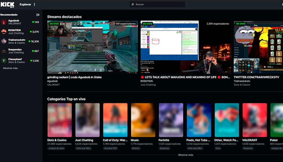Select the Fortnite category cover
This screenshot has height=162, width=283.
coord(171,120)
